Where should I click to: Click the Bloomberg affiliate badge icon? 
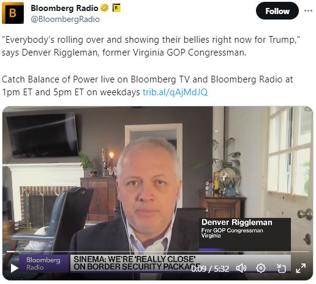116,8
